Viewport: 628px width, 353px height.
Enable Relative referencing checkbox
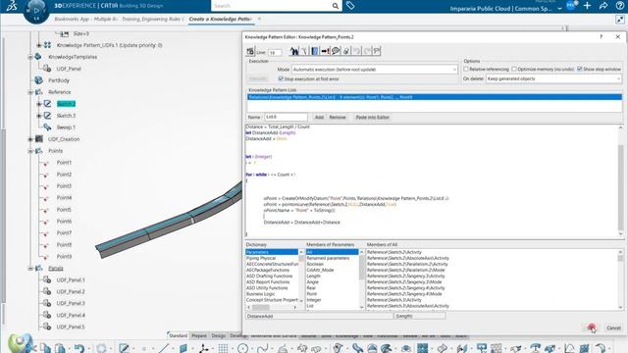(466, 70)
